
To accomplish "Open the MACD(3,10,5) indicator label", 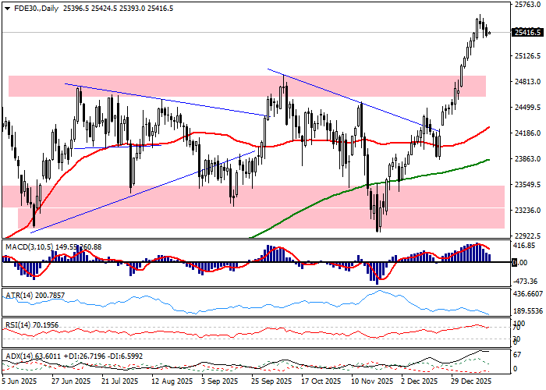I will (31, 247).
